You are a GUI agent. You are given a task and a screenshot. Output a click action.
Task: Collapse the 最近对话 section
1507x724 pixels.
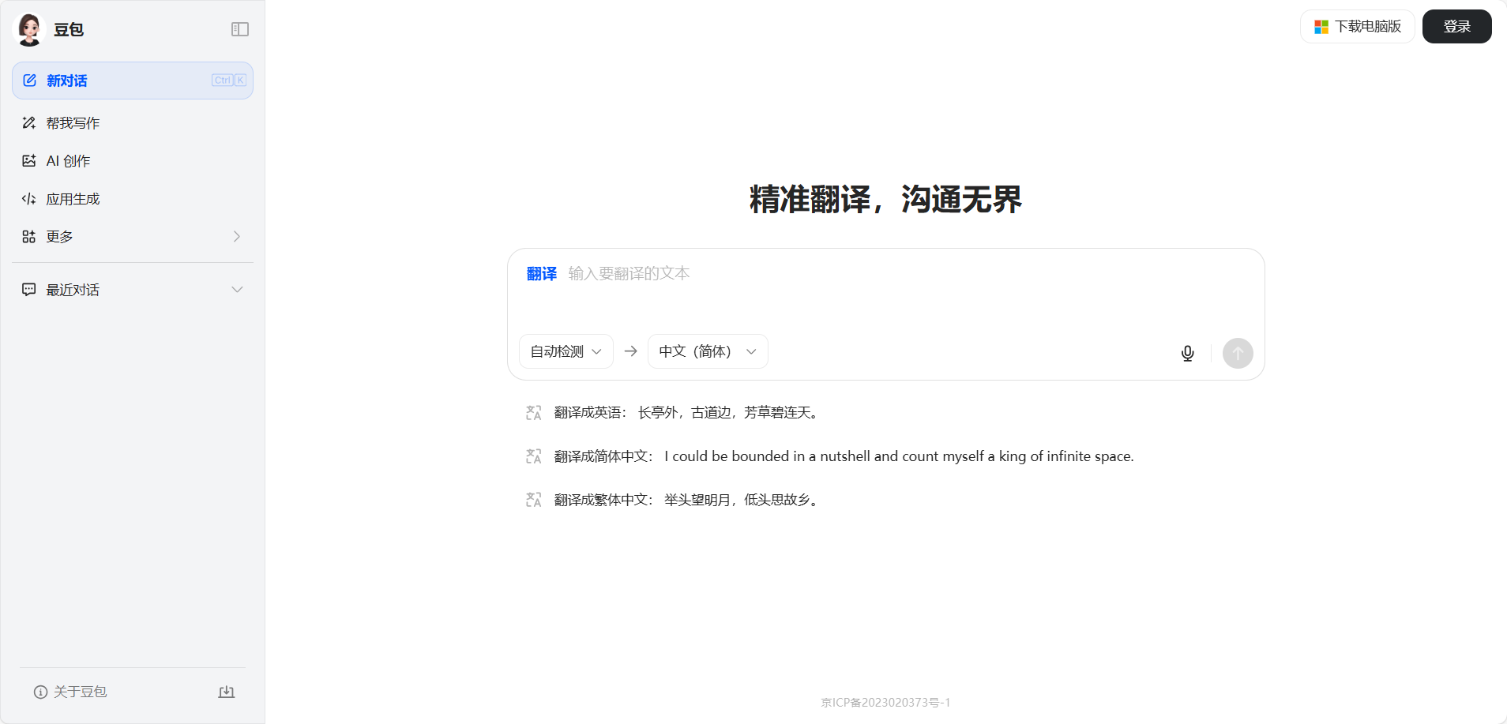click(x=236, y=290)
